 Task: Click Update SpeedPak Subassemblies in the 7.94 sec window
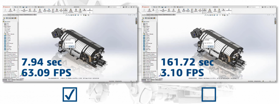pos(71,11)
